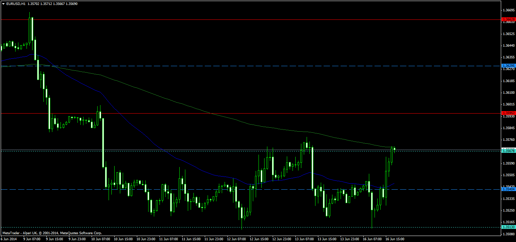Click the 10 Jun 07:00 time label
Screen dimensions: 516x242
(x=100, y=239)
